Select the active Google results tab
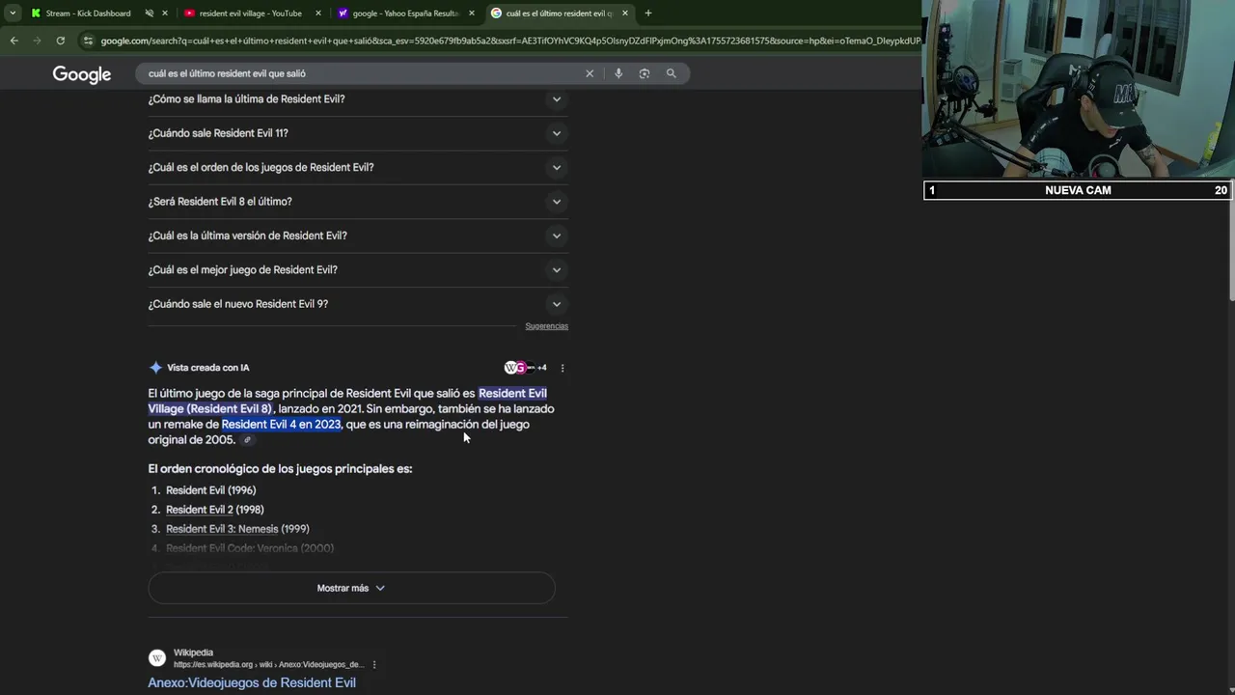The height and width of the screenshot is (695, 1235). 559,14
